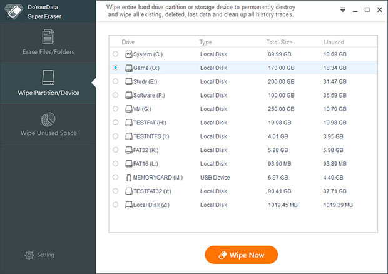Viewport: 388px width, 274px height.
Task: Click the MEMORYCARD (M:) USB device icon
Action: point(129,178)
